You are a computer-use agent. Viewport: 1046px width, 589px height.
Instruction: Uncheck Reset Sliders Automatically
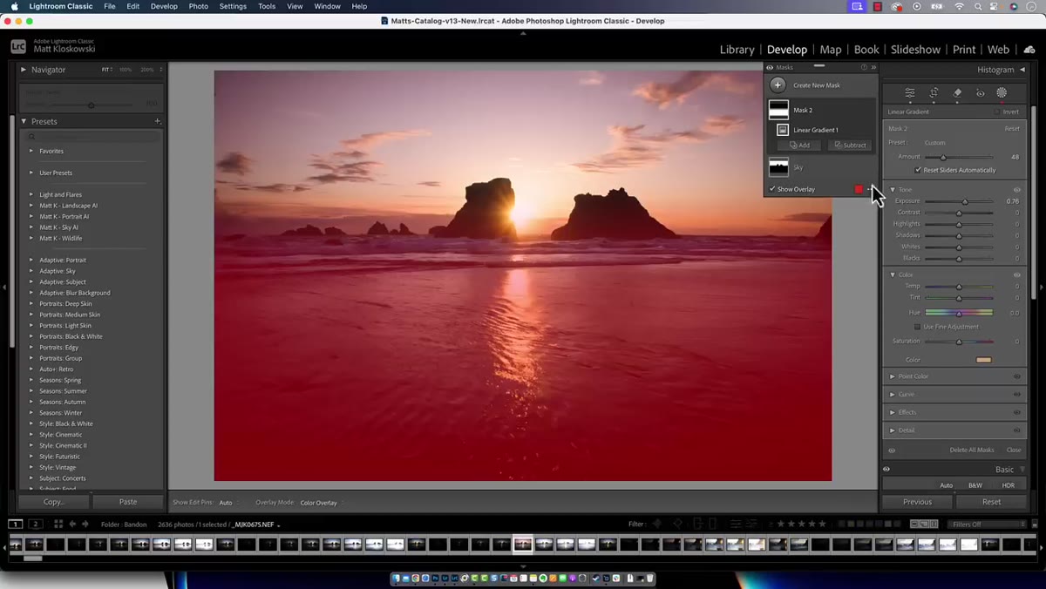tap(918, 170)
